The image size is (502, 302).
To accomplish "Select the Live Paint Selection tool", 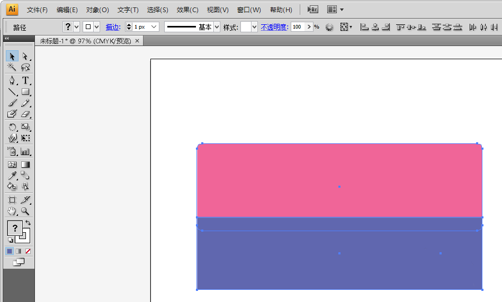I will click(25, 186).
